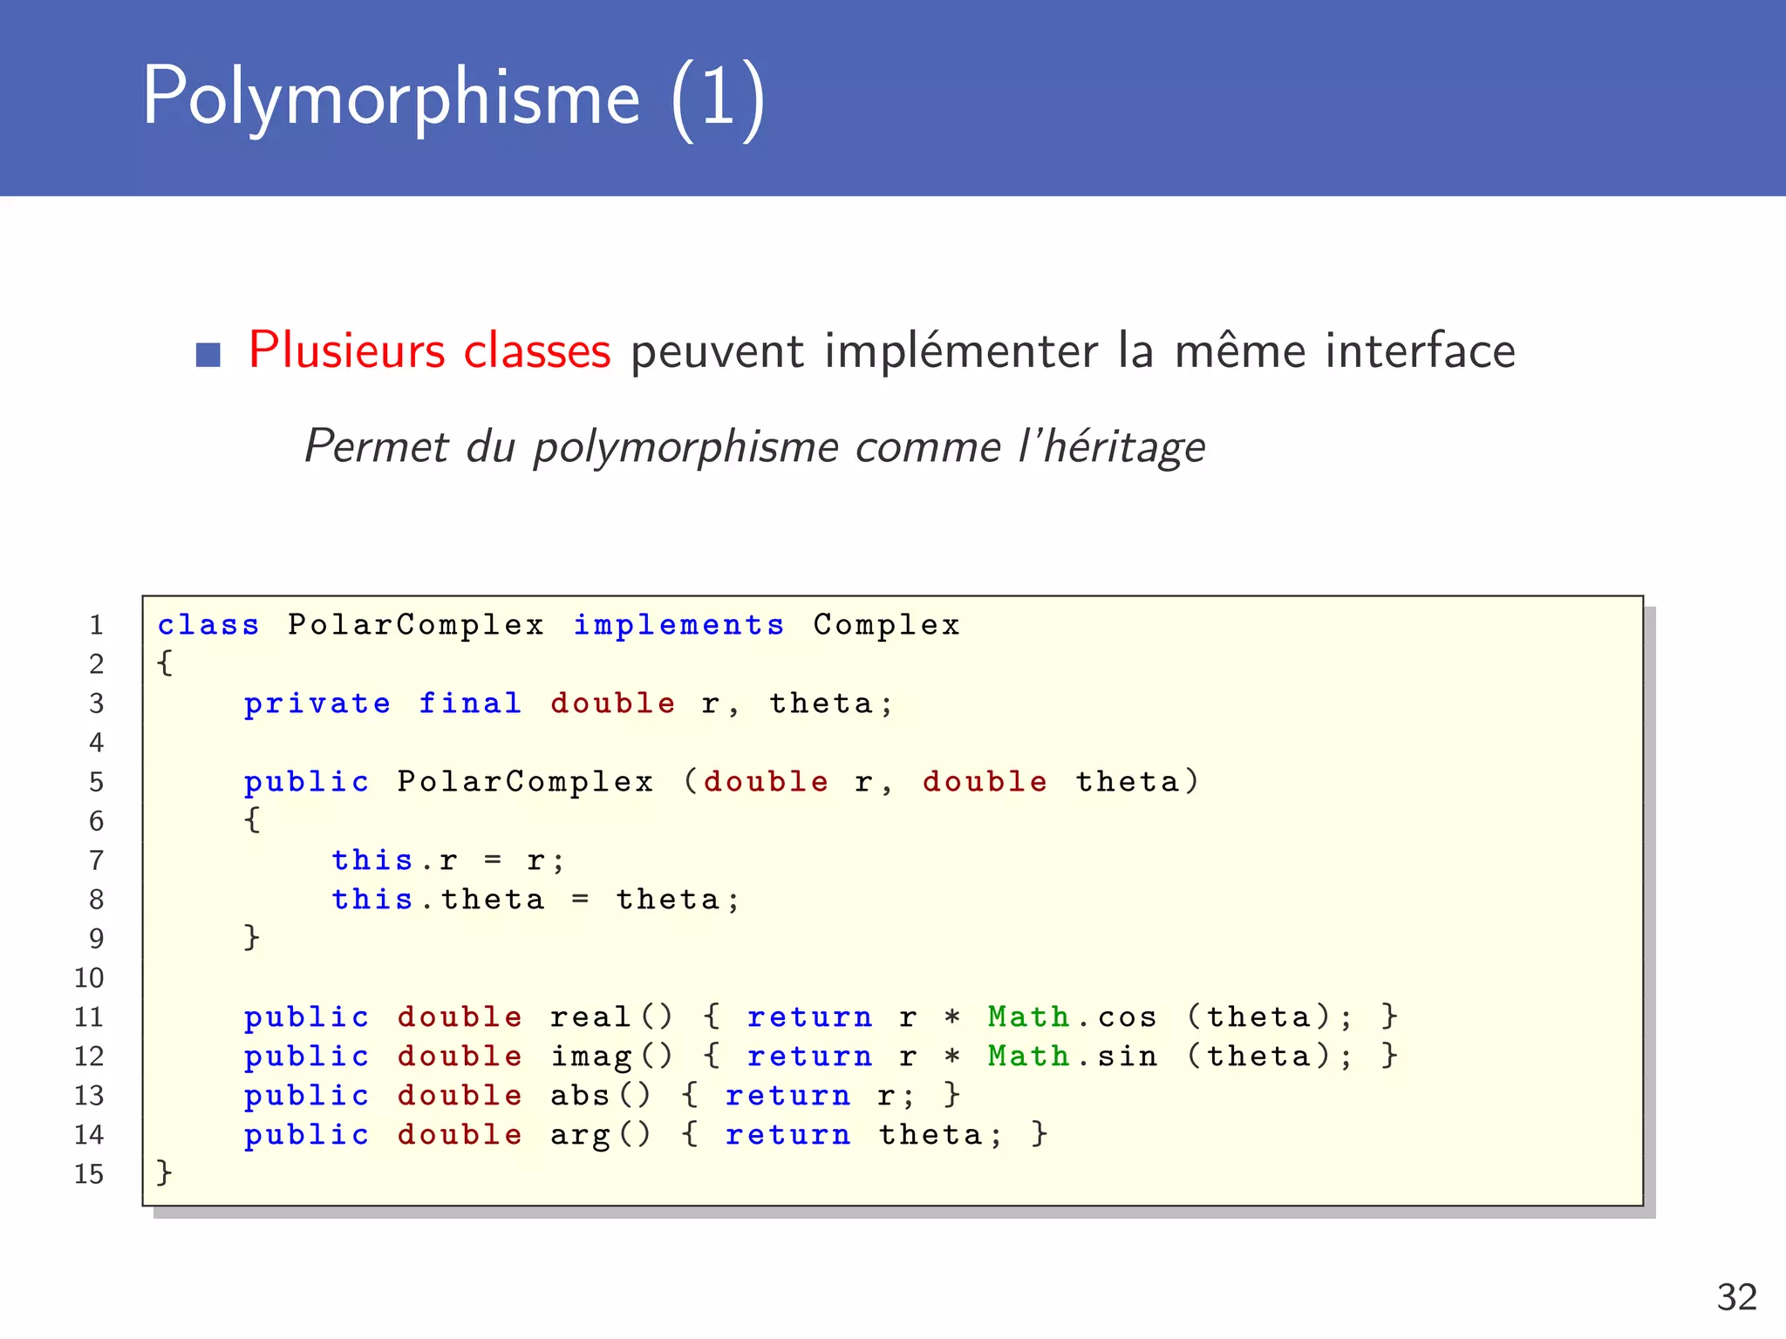The height and width of the screenshot is (1339, 1786).
Task: Click the 'imag()' method name
Action: click(x=611, y=1057)
